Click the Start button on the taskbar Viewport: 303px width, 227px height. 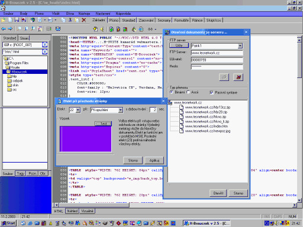click(x=8, y=223)
